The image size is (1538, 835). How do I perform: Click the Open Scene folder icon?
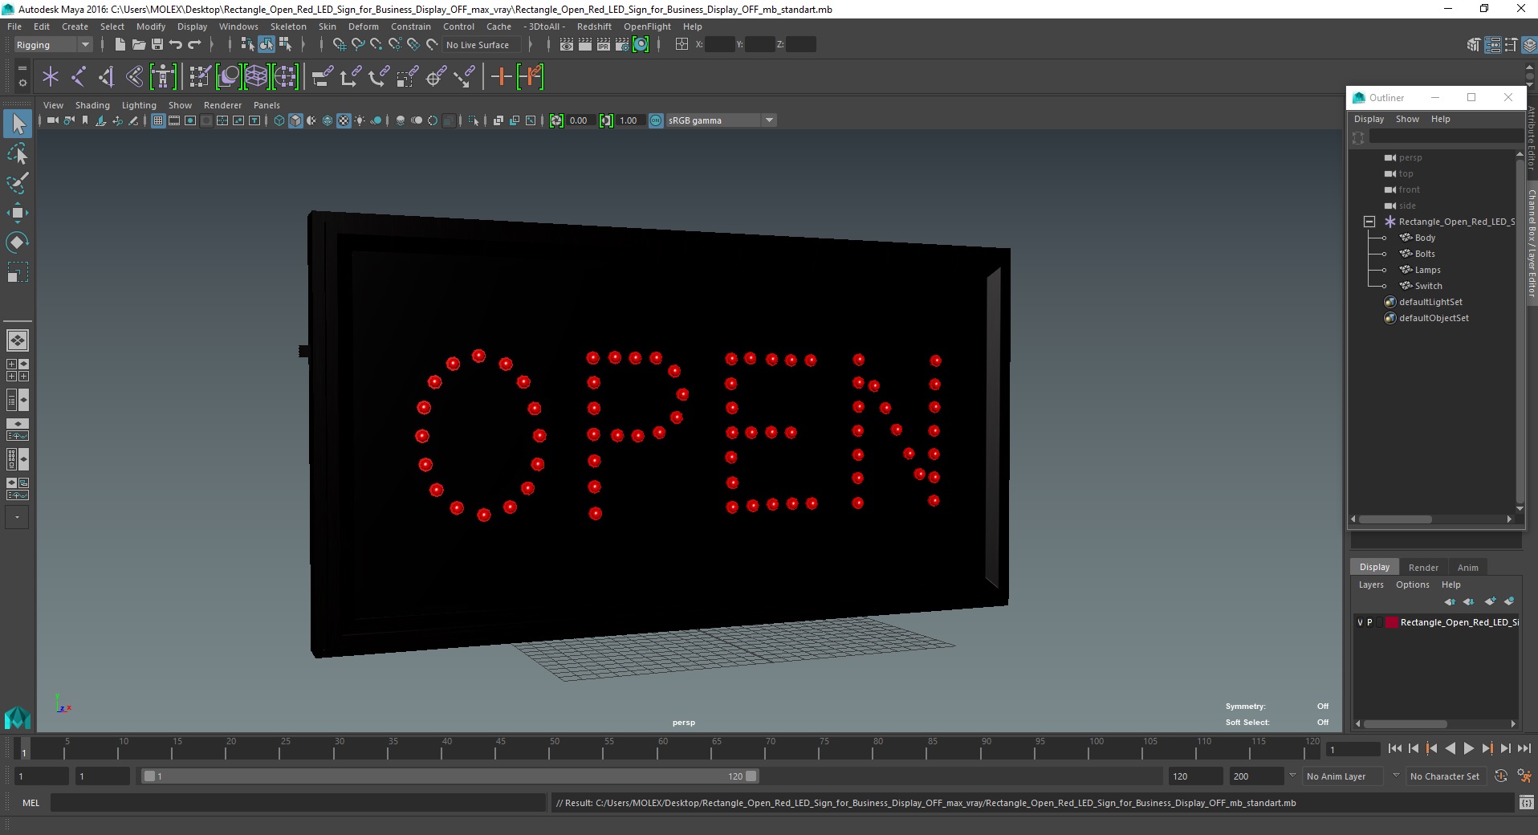point(138,45)
